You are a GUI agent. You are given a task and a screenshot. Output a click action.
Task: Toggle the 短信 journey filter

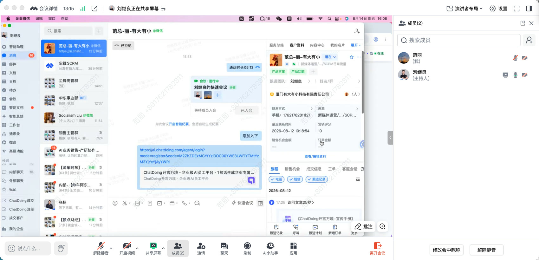click(x=295, y=179)
